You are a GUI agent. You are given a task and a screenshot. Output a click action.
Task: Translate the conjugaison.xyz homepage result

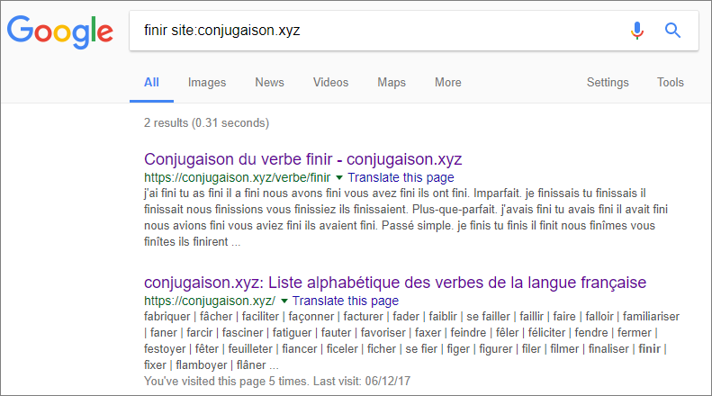[x=345, y=301]
